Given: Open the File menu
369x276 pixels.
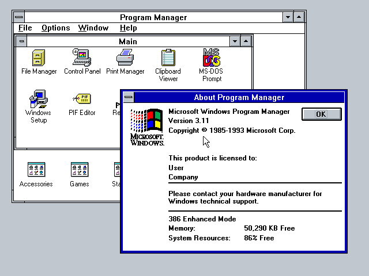Looking at the screenshot, I should [25, 28].
